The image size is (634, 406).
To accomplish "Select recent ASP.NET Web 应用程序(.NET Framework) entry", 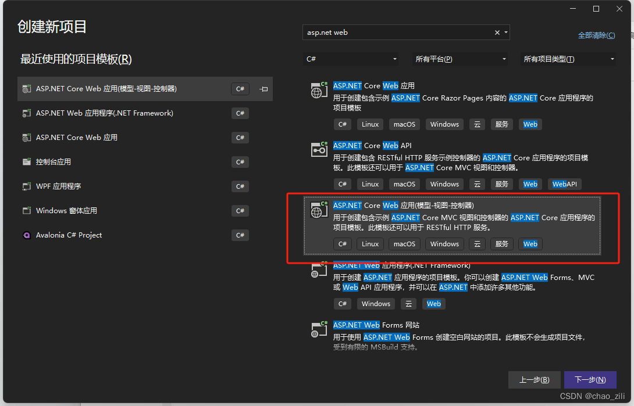I will (x=145, y=113).
